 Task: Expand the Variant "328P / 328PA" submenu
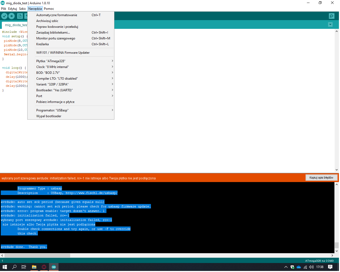click(71, 84)
